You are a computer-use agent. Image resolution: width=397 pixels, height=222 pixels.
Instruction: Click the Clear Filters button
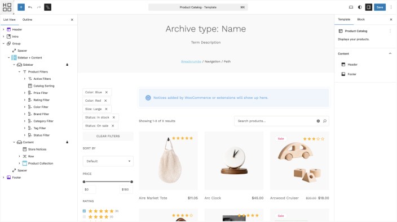108,136
